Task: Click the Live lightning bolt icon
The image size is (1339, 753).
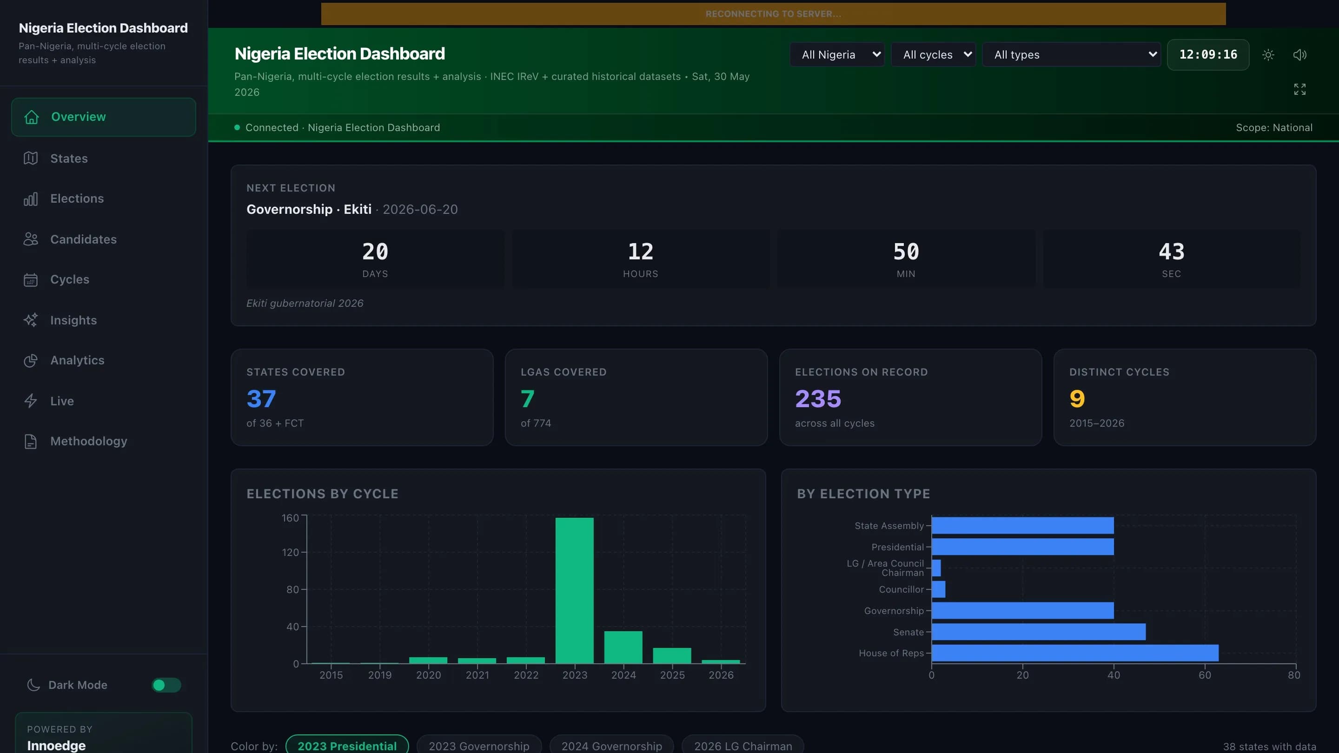Action: click(31, 401)
